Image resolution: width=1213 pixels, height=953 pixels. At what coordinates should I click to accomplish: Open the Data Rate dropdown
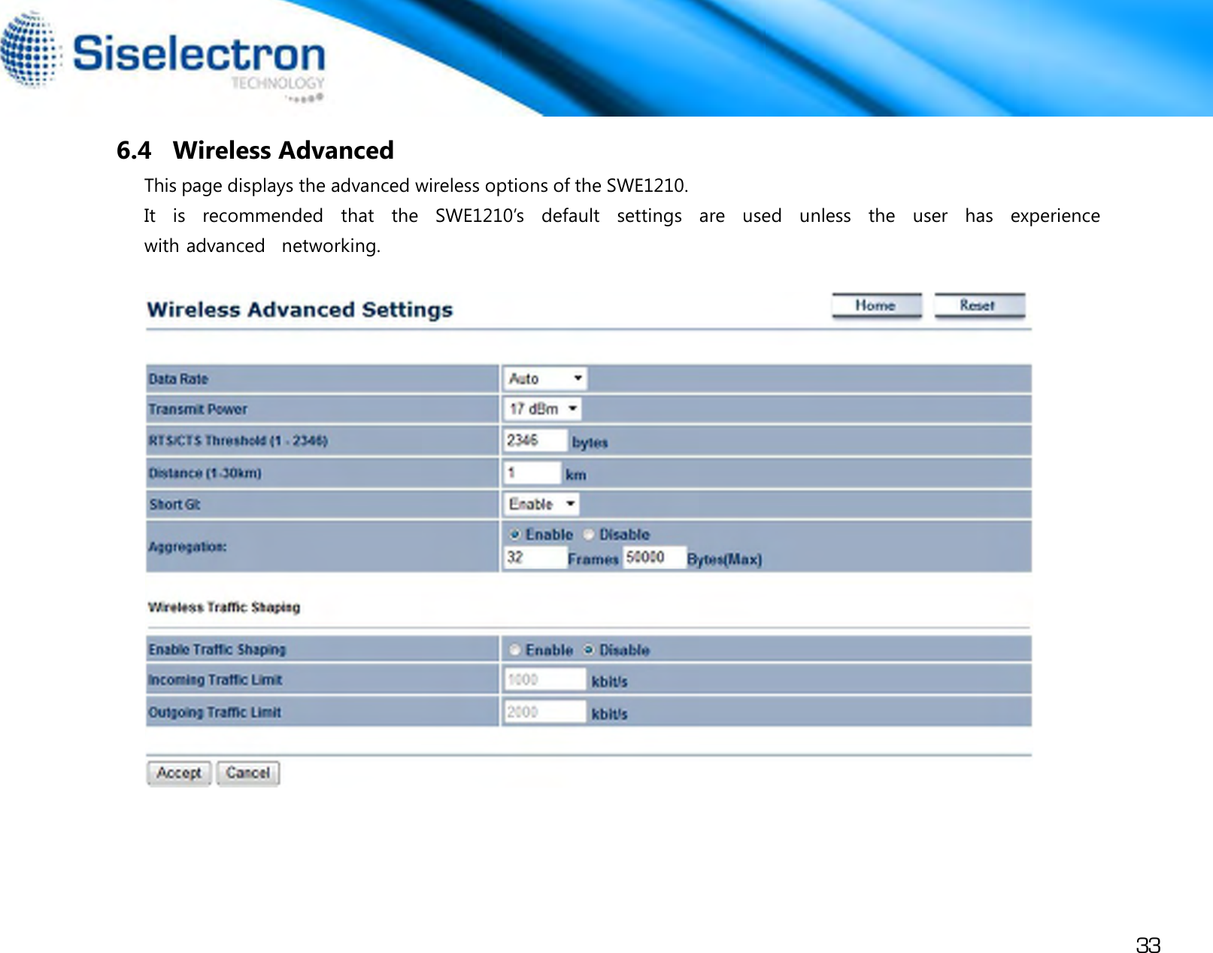click(545, 378)
